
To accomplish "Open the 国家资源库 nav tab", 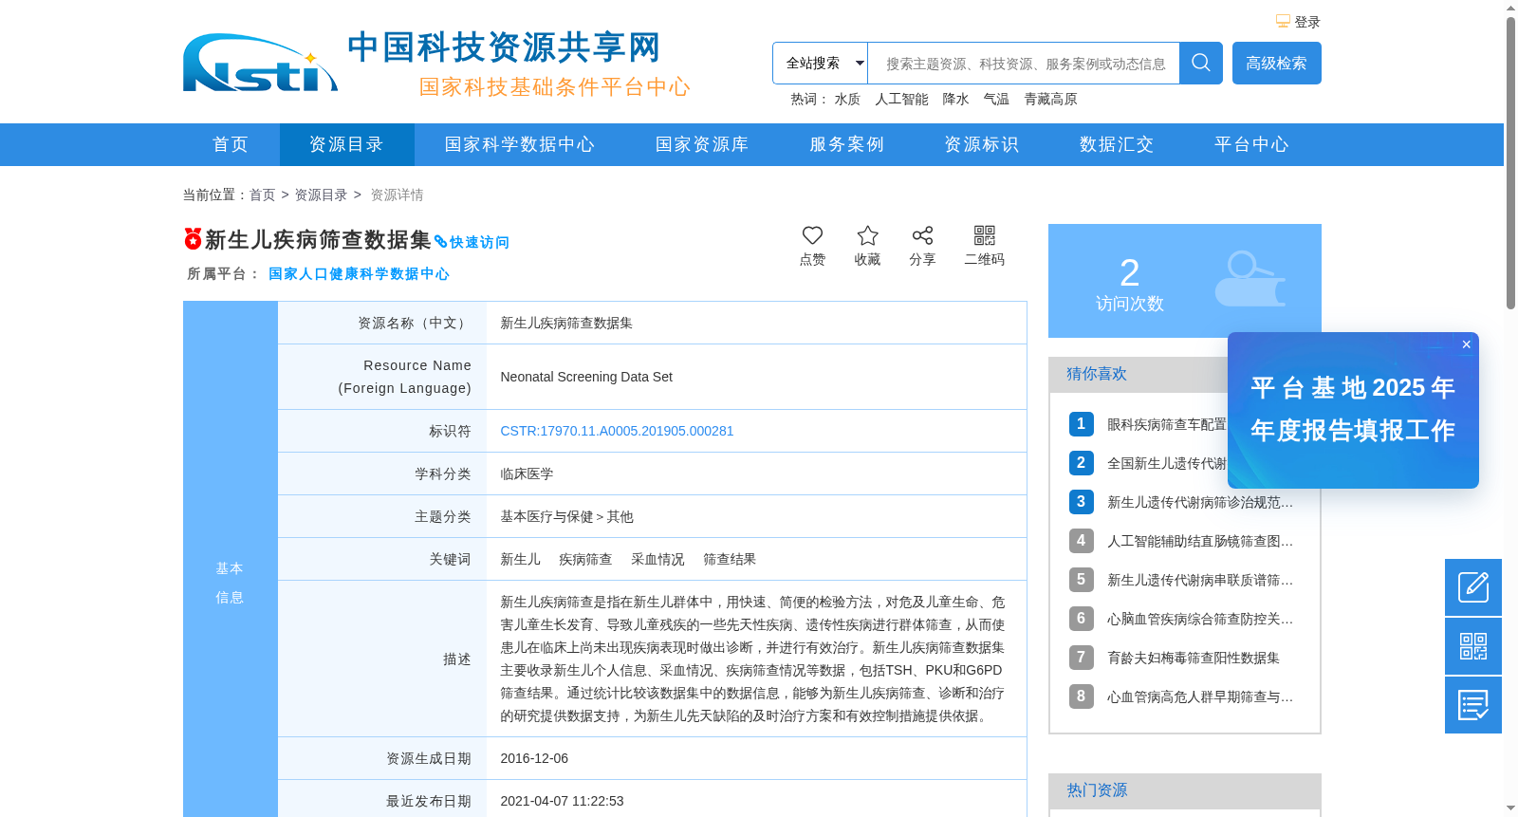I will pos(702,144).
